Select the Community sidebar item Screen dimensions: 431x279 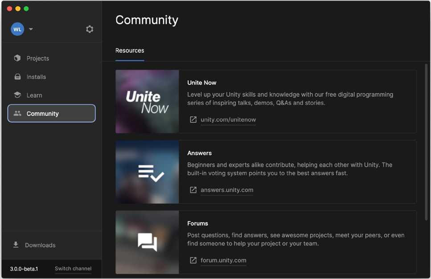pyautogui.click(x=51, y=113)
